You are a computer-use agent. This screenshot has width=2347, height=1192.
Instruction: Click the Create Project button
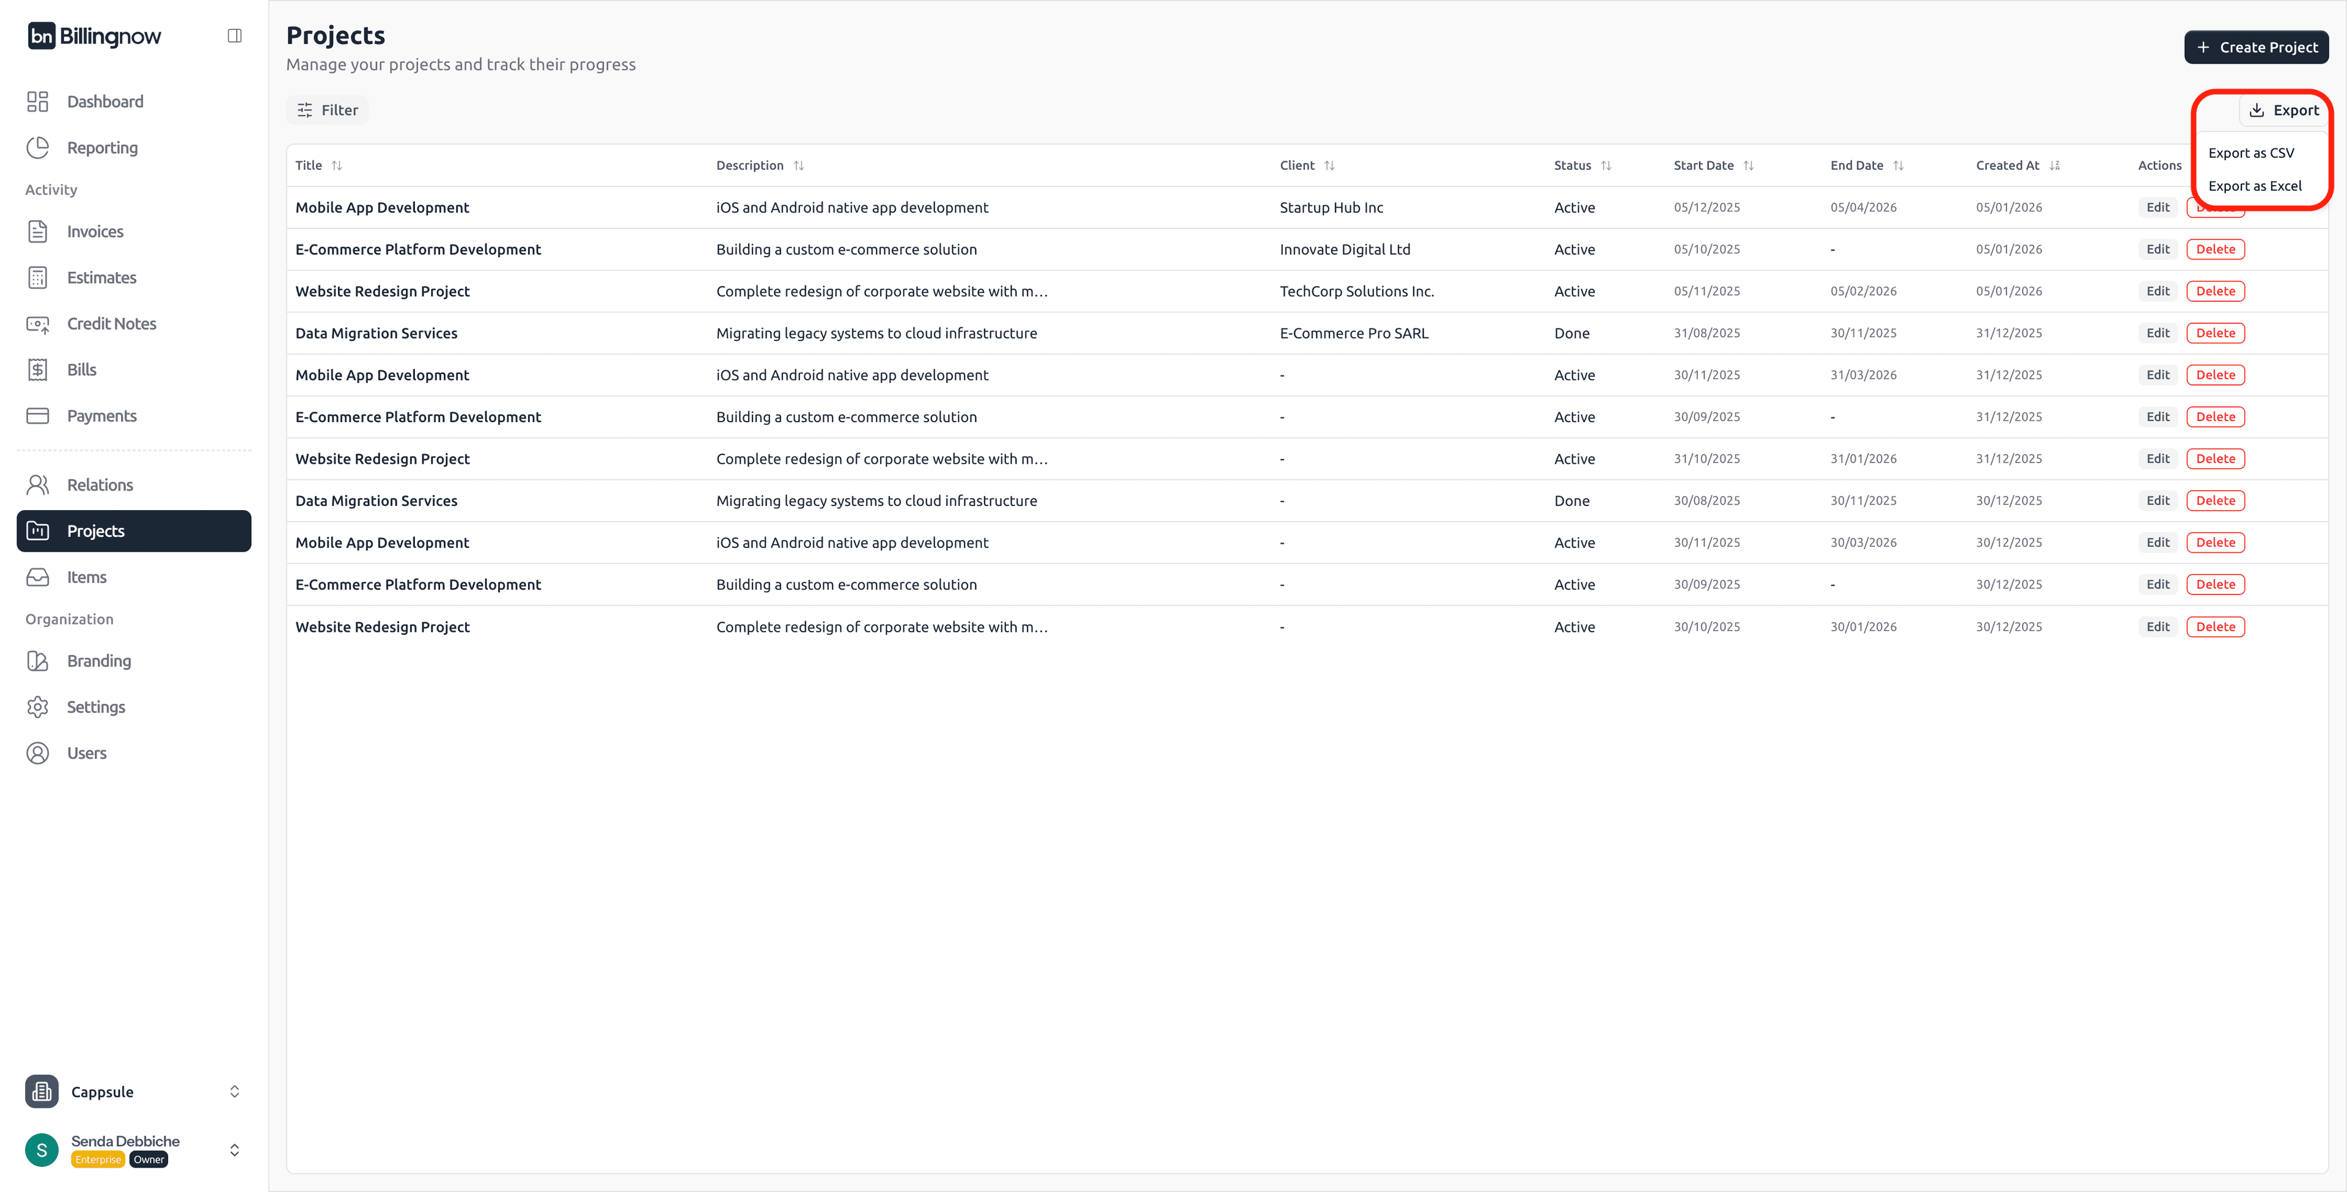point(2257,46)
